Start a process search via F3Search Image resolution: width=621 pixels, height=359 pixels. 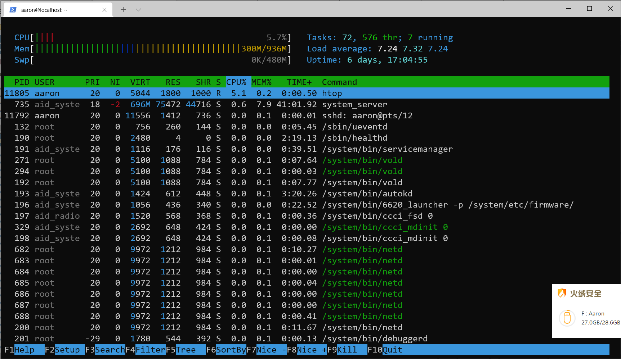pos(104,349)
